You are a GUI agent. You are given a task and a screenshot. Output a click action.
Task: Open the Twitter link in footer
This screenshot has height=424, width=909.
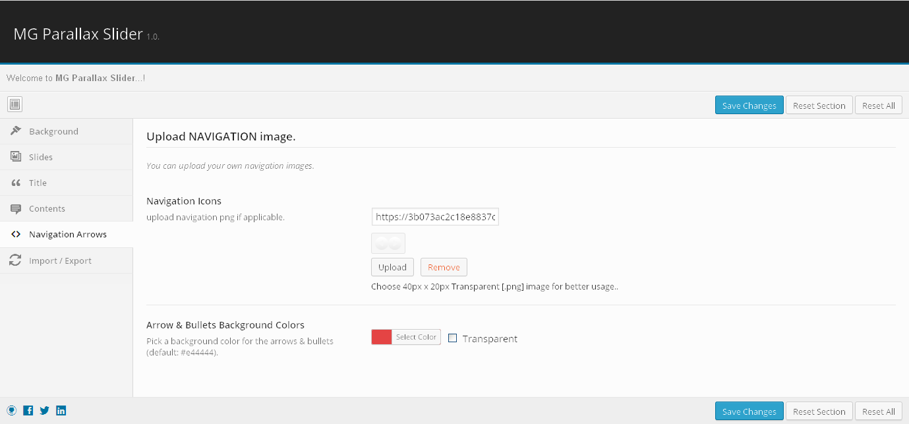45,410
